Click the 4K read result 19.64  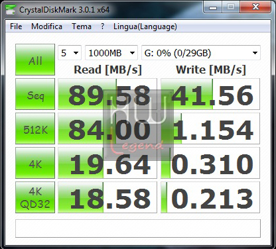click(107, 163)
